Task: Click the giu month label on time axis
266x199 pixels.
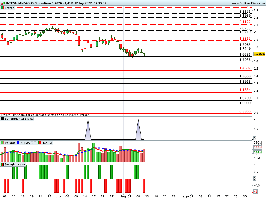Action: 58,197
